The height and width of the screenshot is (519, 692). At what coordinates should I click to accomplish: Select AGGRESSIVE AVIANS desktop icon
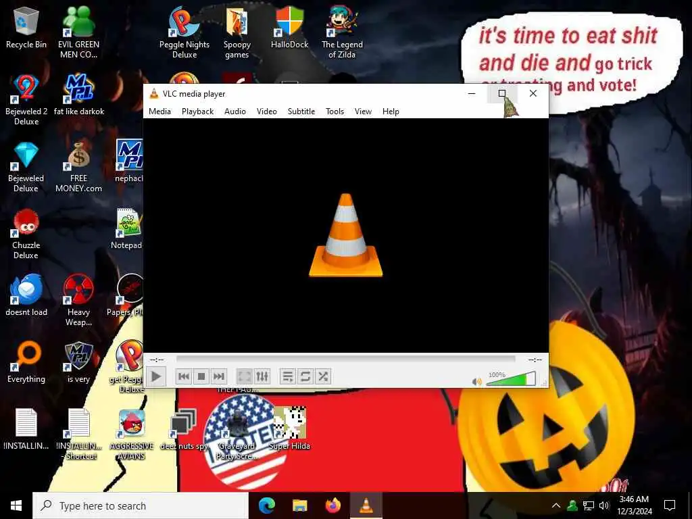[x=132, y=435]
